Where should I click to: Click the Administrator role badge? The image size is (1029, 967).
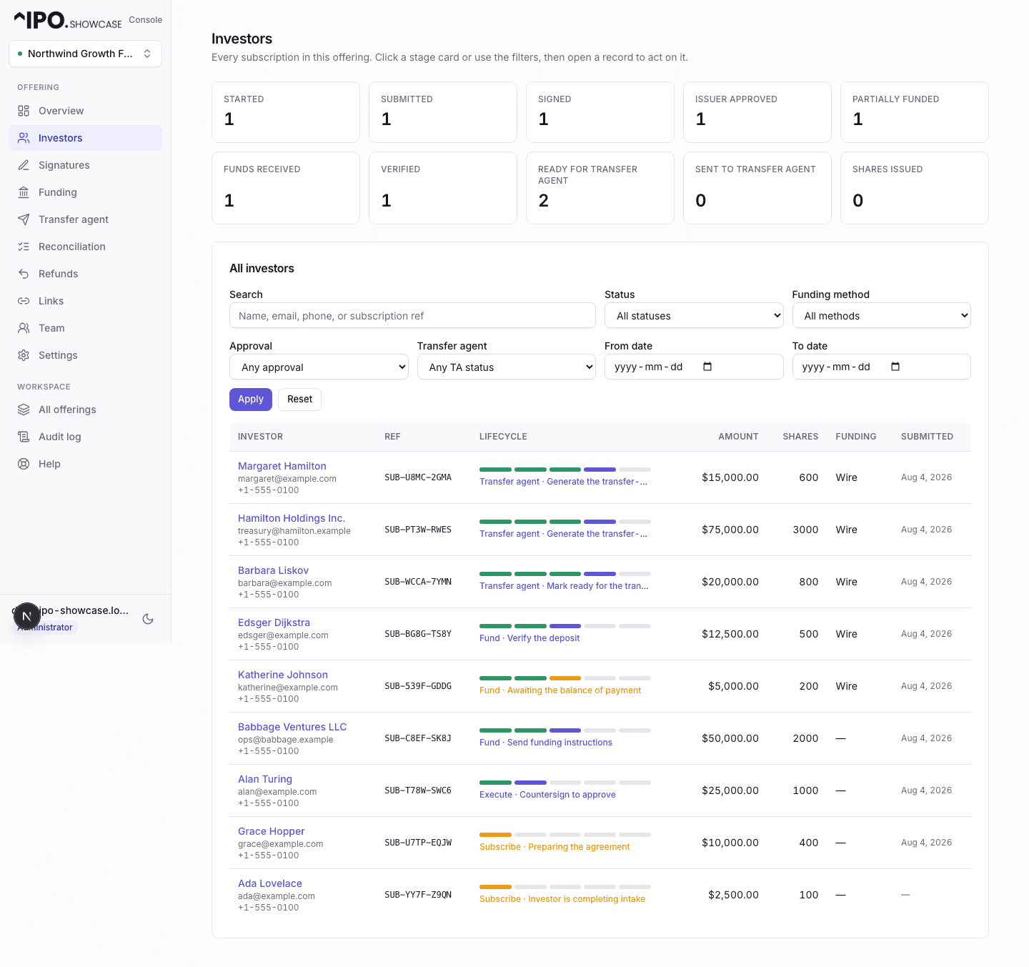point(45,628)
